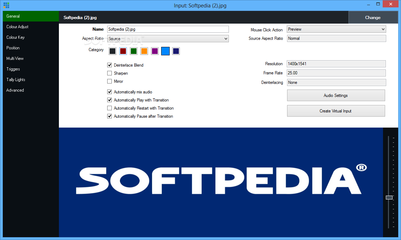Screen dimensions: 401x240
Task: Minimize the Input window
Action: coord(369,4)
